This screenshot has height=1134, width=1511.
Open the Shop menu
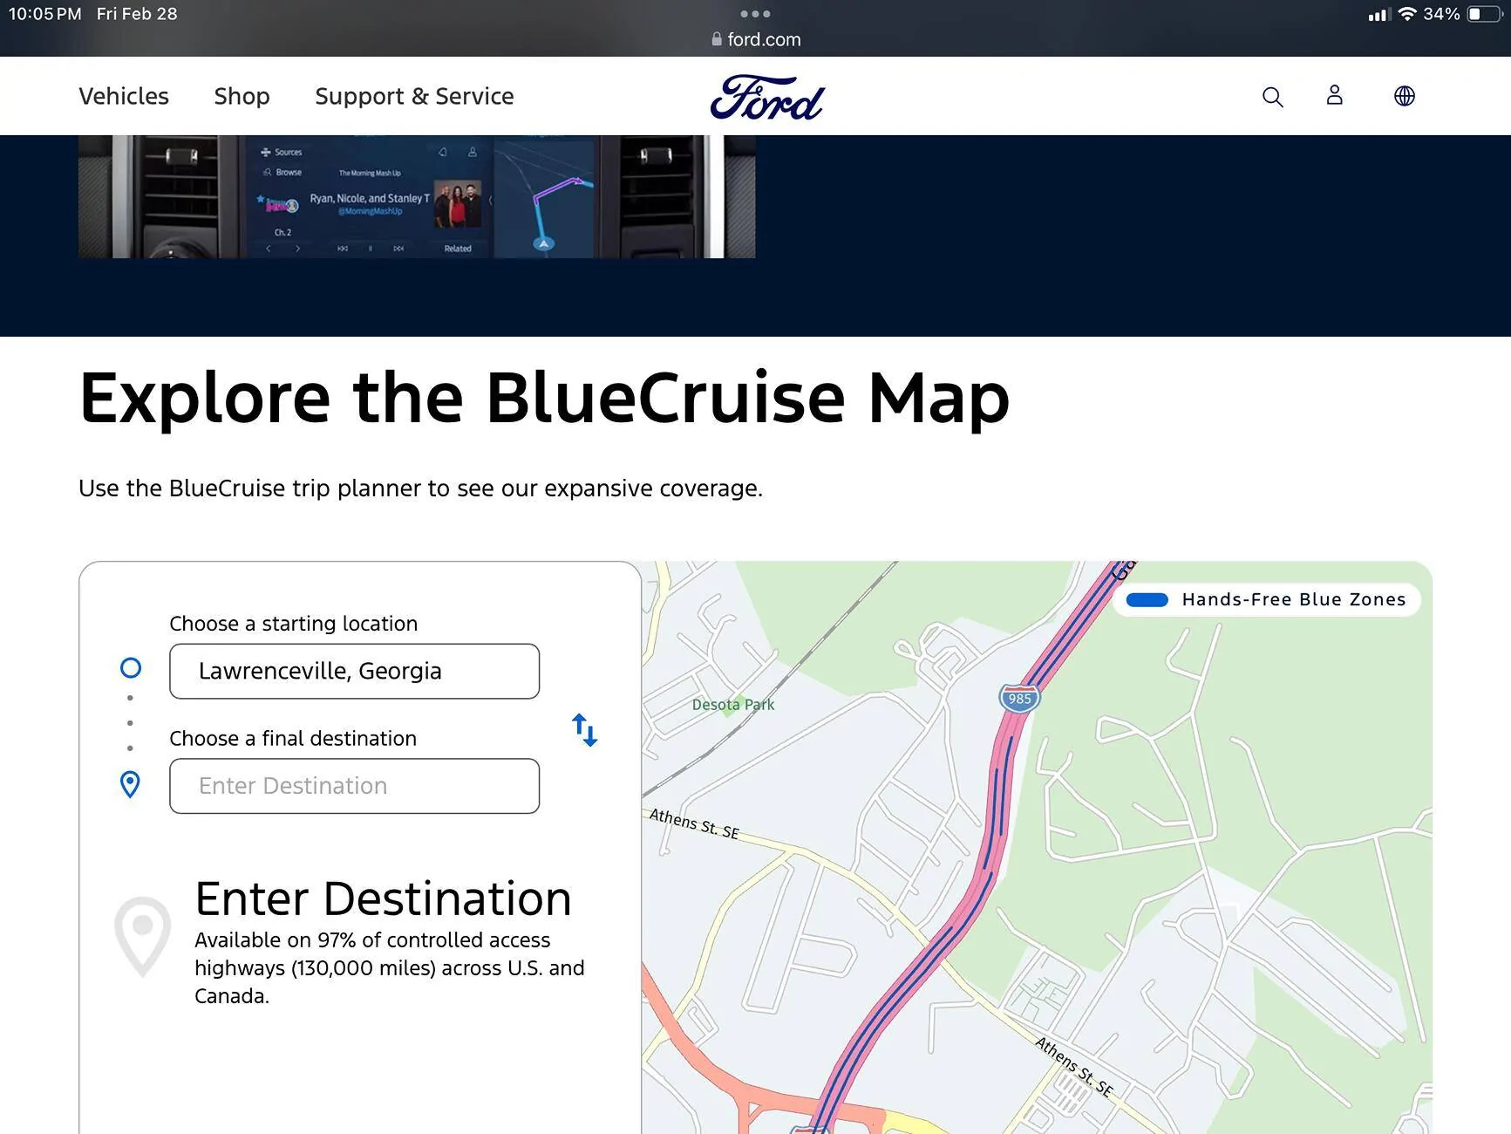click(242, 96)
